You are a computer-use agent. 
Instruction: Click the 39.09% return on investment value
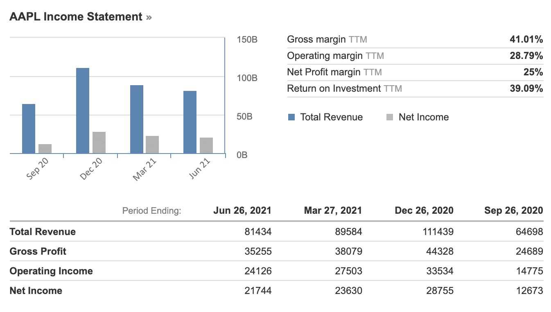point(526,88)
